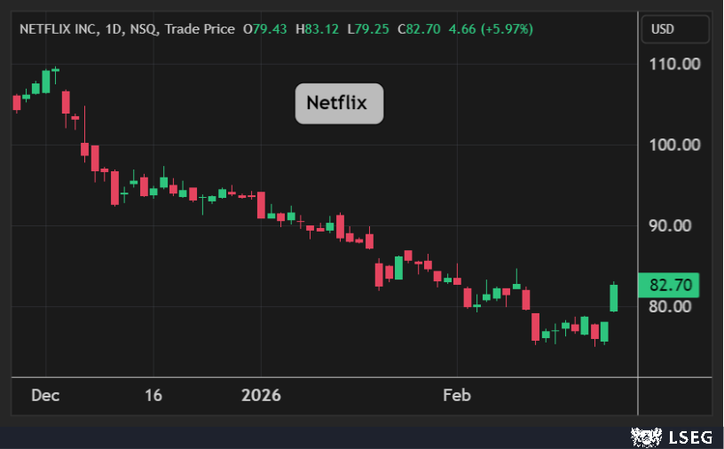The image size is (724, 449).
Task: Select the 2026 label on time axis
Action: (262, 395)
